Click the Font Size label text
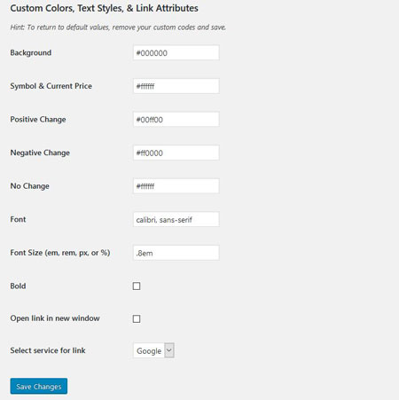The height and width of the screenshot is (400, 399). coord(60,253)
